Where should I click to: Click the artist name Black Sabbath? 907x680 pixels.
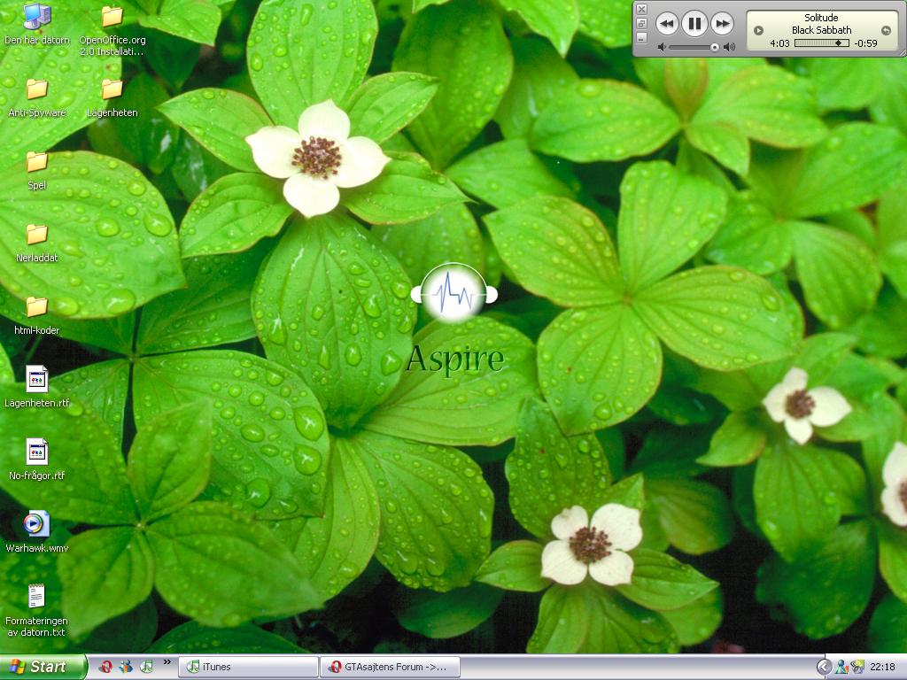[x=821, y=30]
